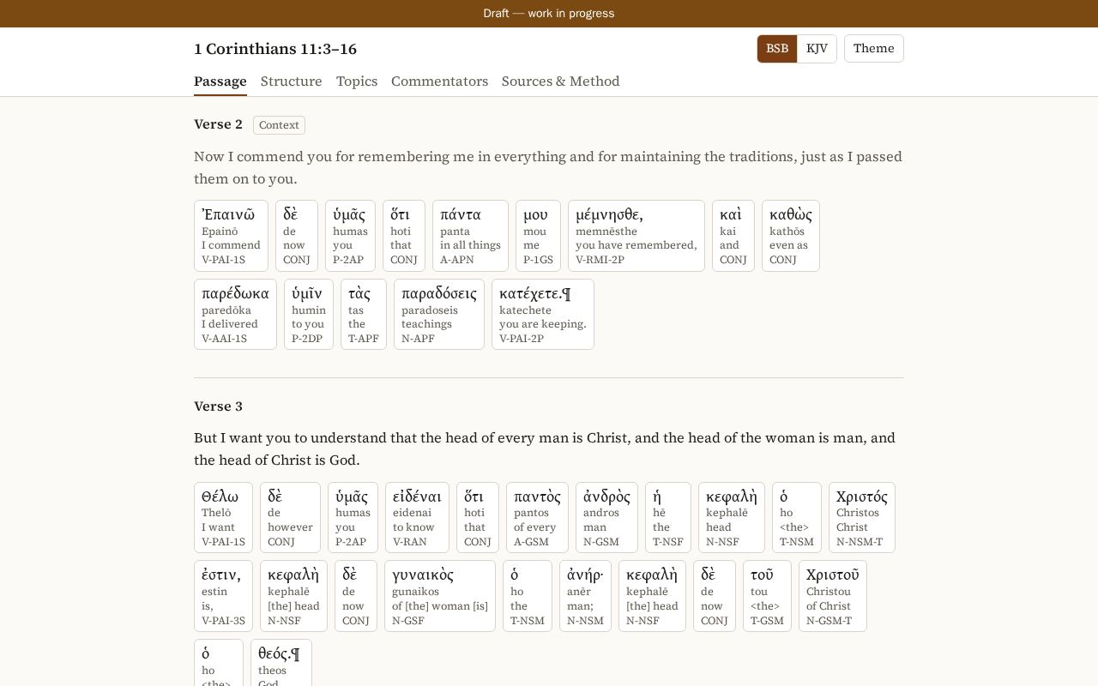Click the τὰς 'the' T-APF word card
This screenshot has width=1098, height=686.
[x=364, y=315]
